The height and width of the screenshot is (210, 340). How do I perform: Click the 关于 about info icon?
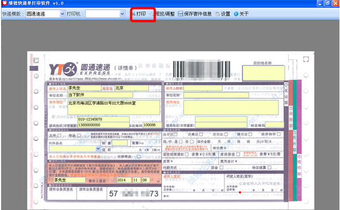coord(236,14)
